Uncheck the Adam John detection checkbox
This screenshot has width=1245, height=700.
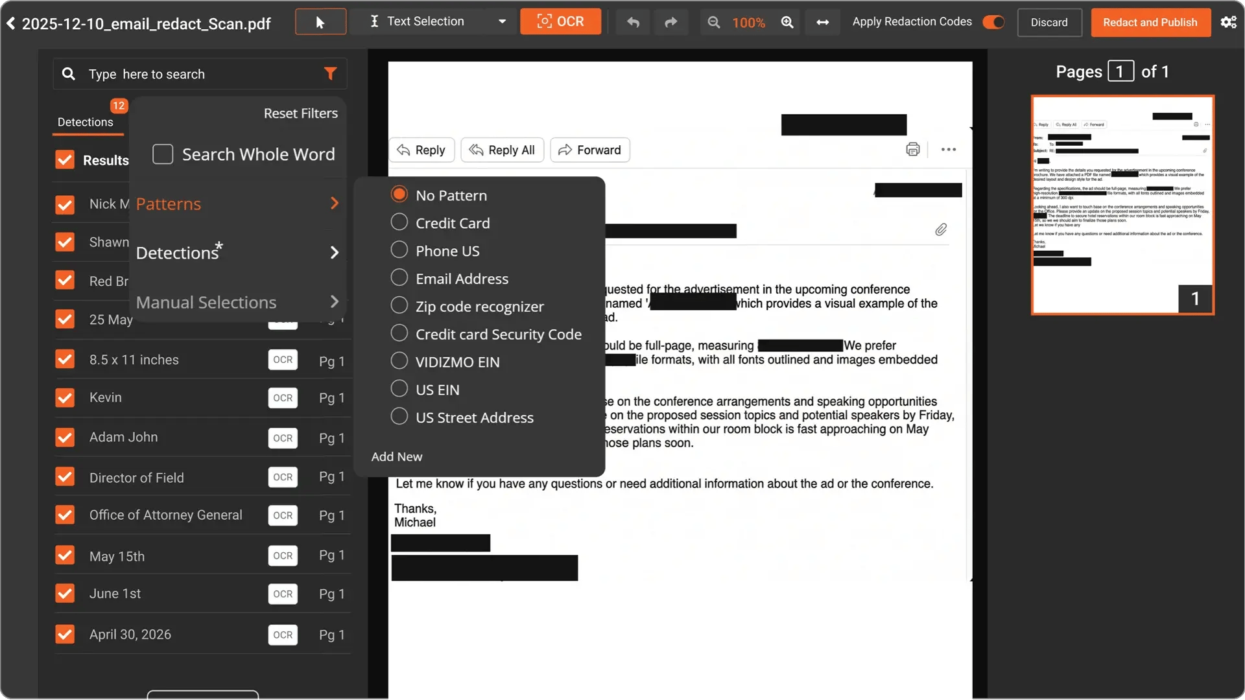(65, 437)
